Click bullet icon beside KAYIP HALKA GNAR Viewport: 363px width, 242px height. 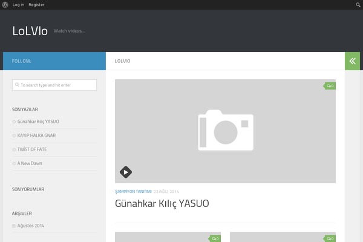click(14, 136)
